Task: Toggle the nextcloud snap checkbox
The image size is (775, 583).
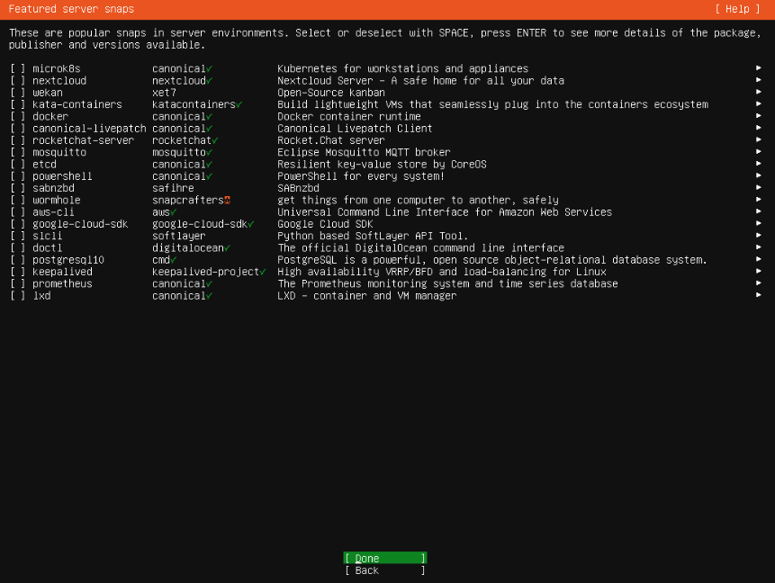Action: tap(18, 80)
